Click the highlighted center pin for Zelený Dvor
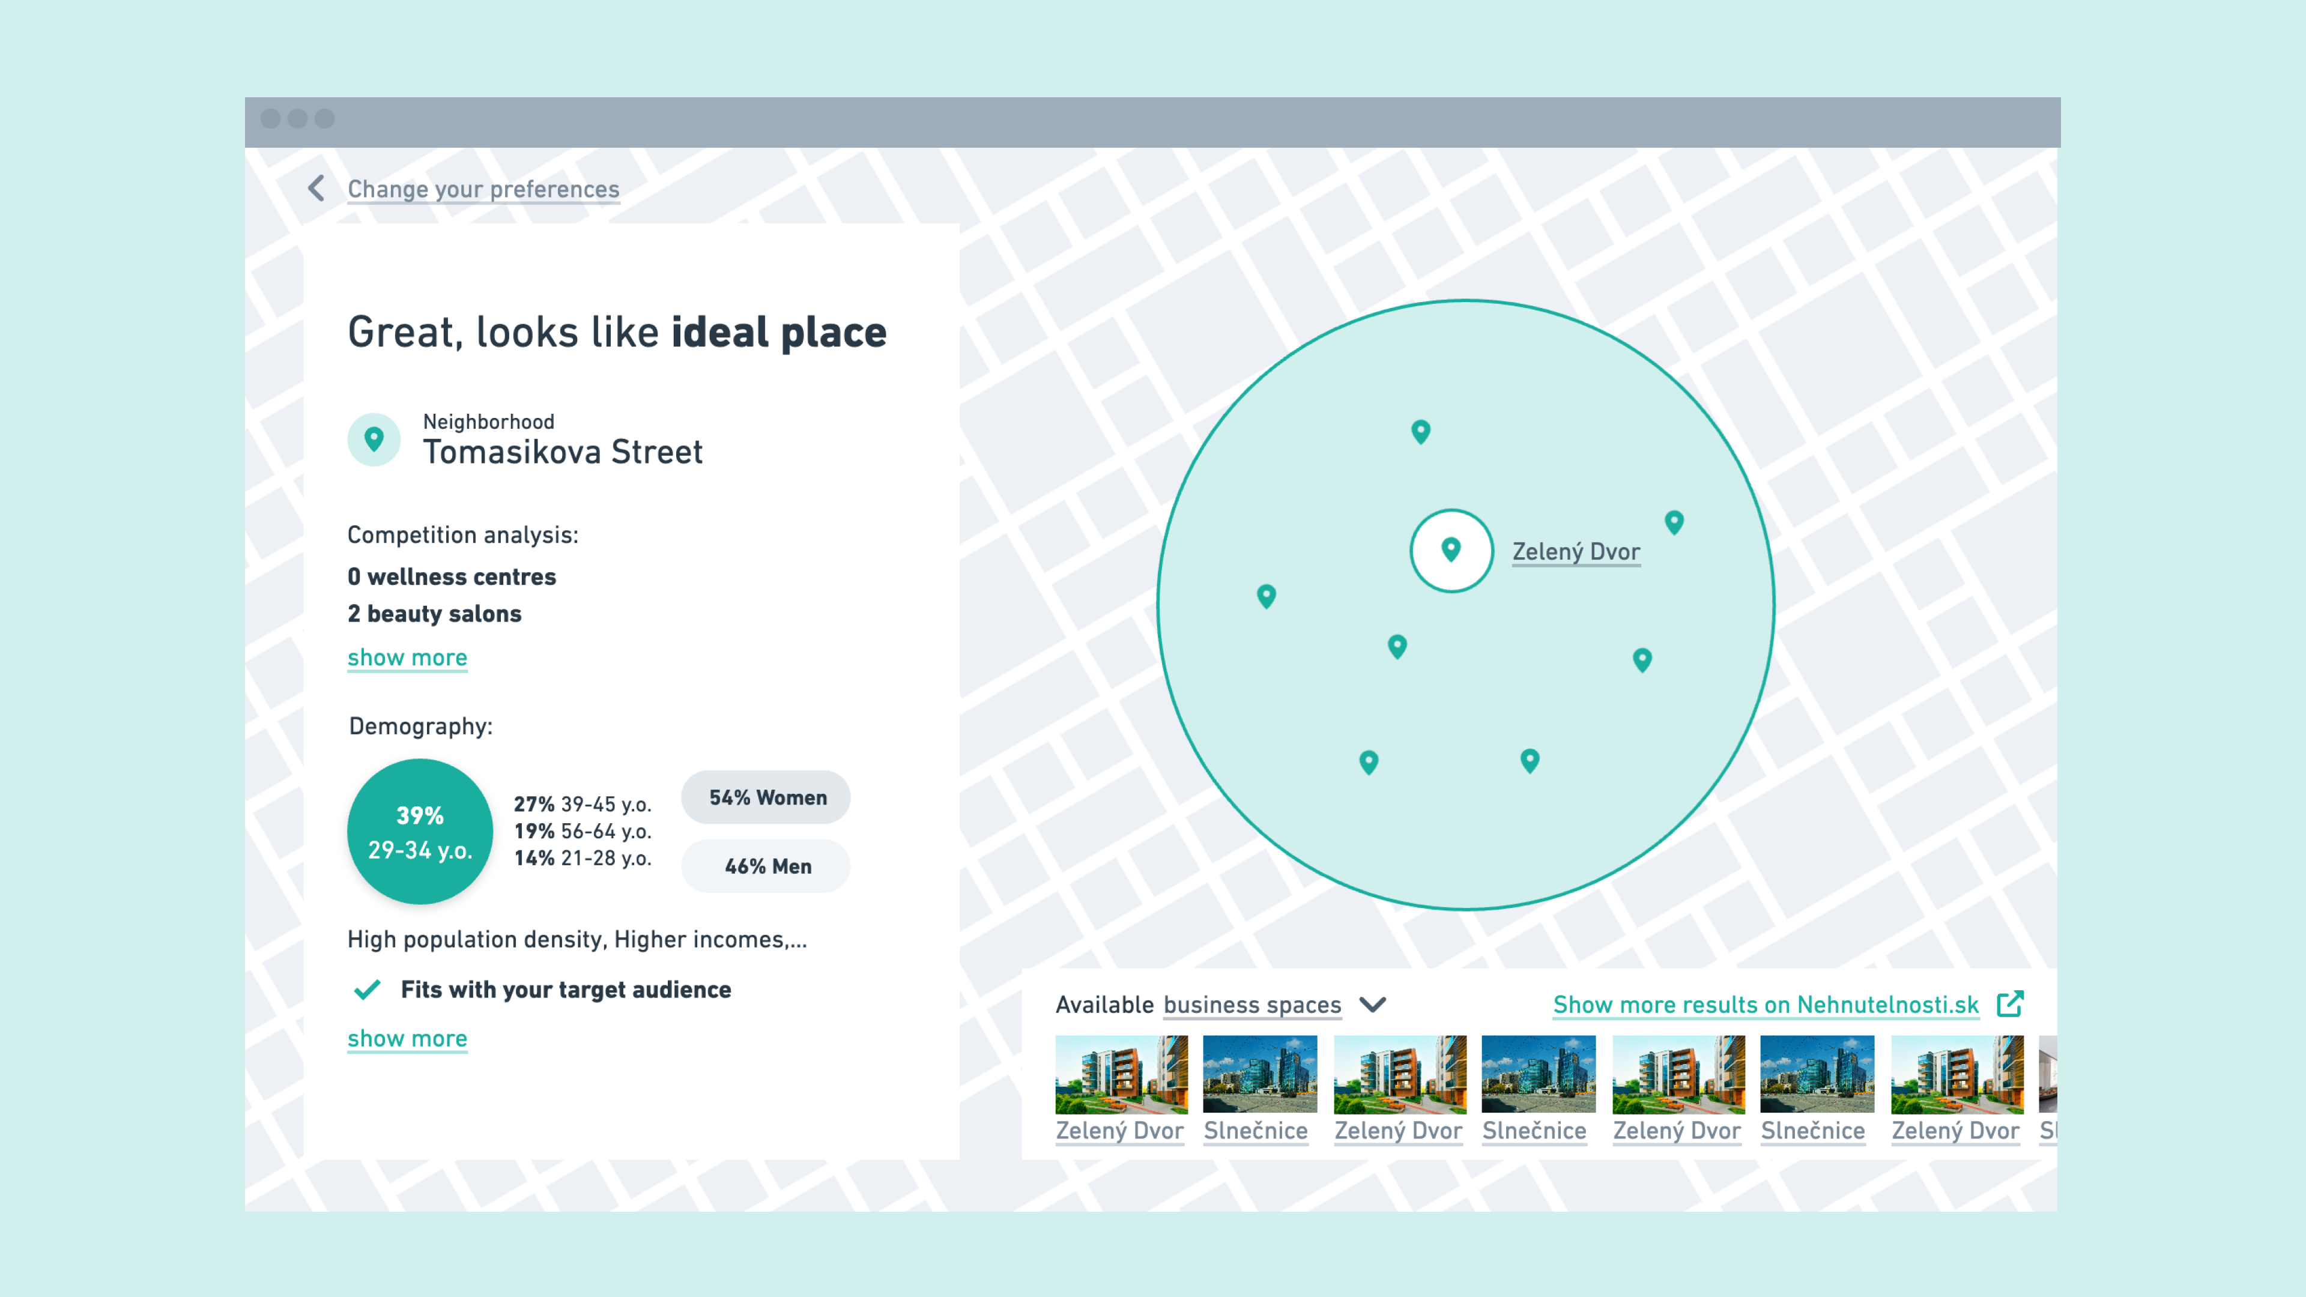2306x1297 pixels. click(1451, 549)
